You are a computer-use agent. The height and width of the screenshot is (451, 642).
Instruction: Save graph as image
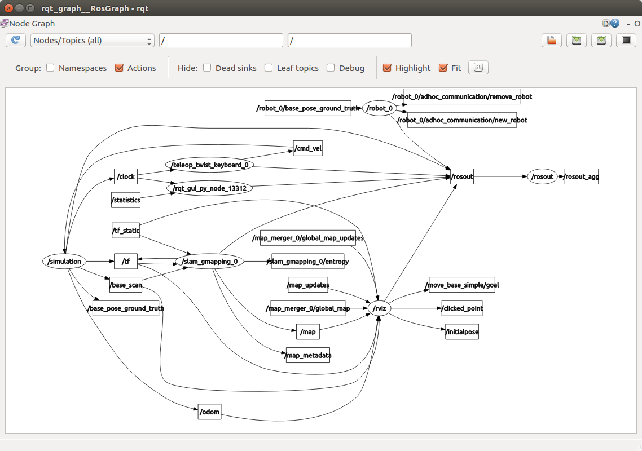click(x=626, y=40)
